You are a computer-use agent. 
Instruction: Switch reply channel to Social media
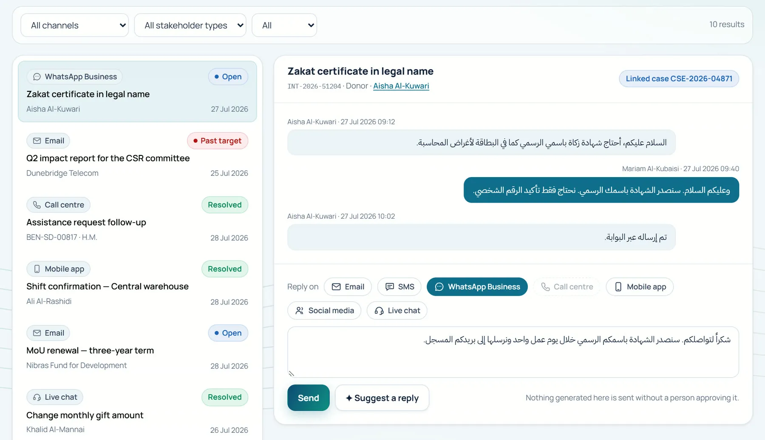click(324, 311)
